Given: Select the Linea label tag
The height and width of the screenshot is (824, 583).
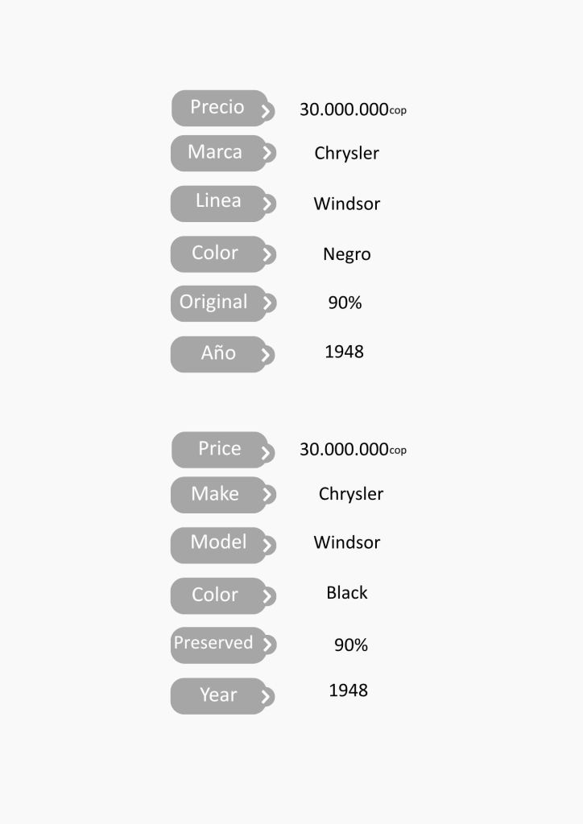Looking at the screenshot, I should [x=217, y=202].
